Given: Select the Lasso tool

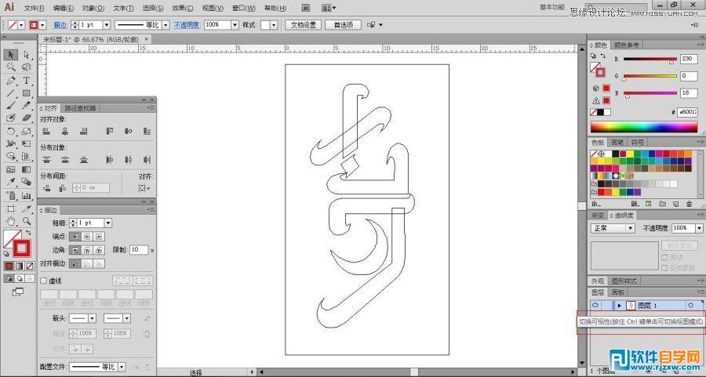Looking at the screenshot, I should pos(27,67).
